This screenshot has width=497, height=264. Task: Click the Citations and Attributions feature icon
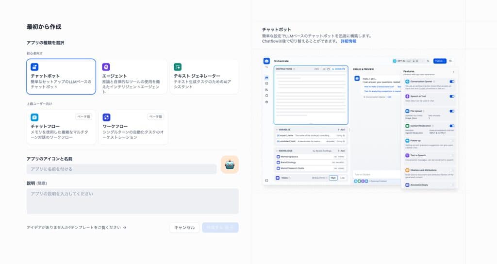point(407,170)
